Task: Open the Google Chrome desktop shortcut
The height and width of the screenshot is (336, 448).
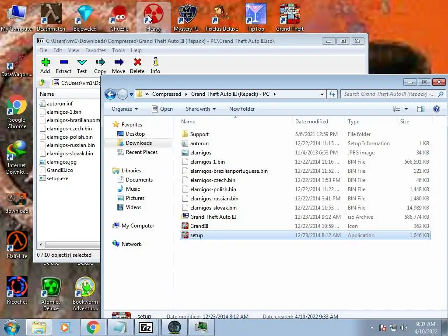Action: (x=17, y=112)
